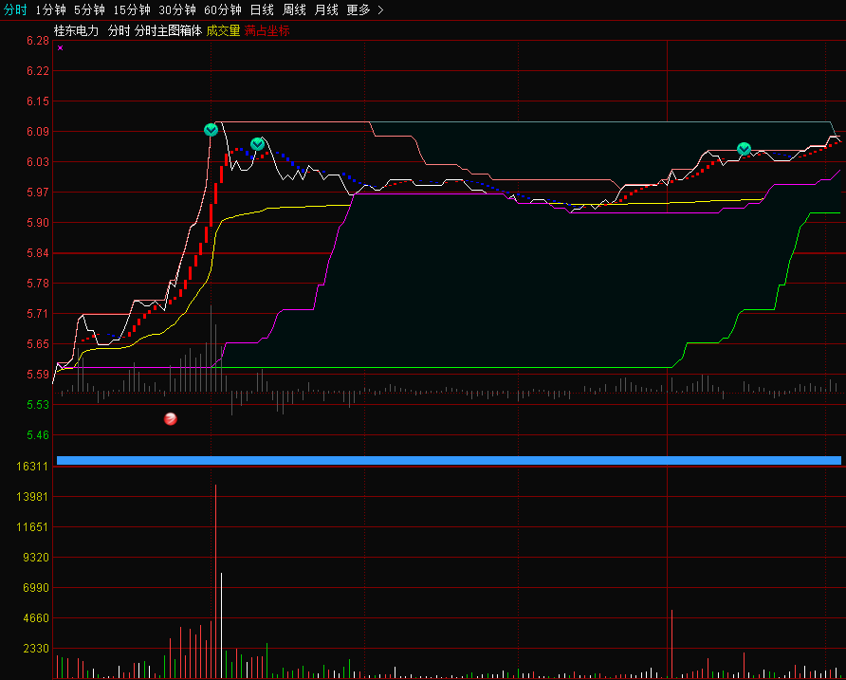Click the 6.22 price axis label
Image resolution: width=846 pixels, height=680 pixels.
click(38, 71)
